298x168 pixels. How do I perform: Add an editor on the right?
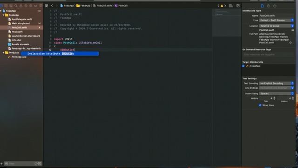click(238, 6)
